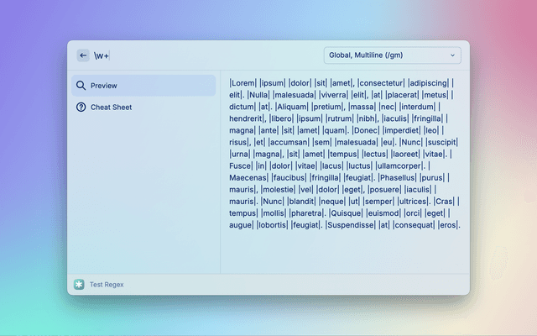
Task: Click the back arrow button
Action: pos(83,55)
